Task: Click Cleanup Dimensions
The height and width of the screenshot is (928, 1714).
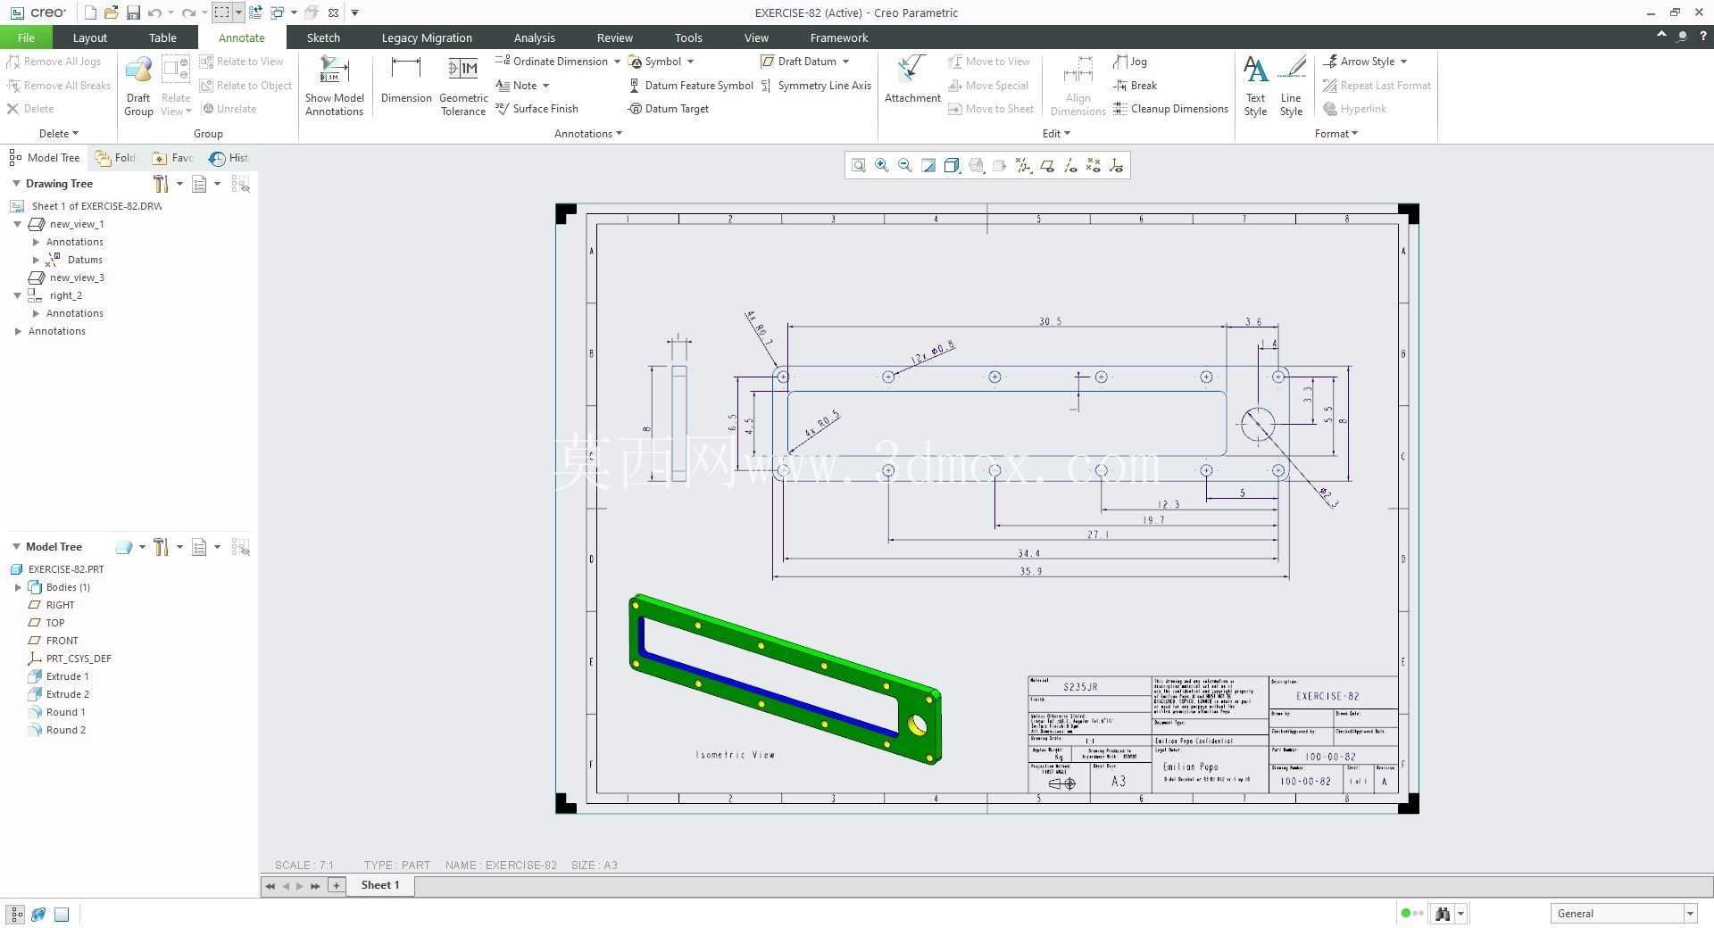Action: coord(1171,109)
